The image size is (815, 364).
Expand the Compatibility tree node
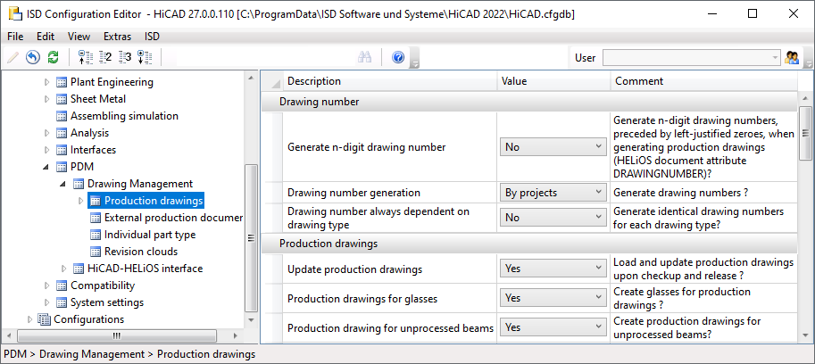point(46,285)
